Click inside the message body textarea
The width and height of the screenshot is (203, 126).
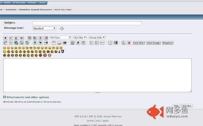coord(97,75)
